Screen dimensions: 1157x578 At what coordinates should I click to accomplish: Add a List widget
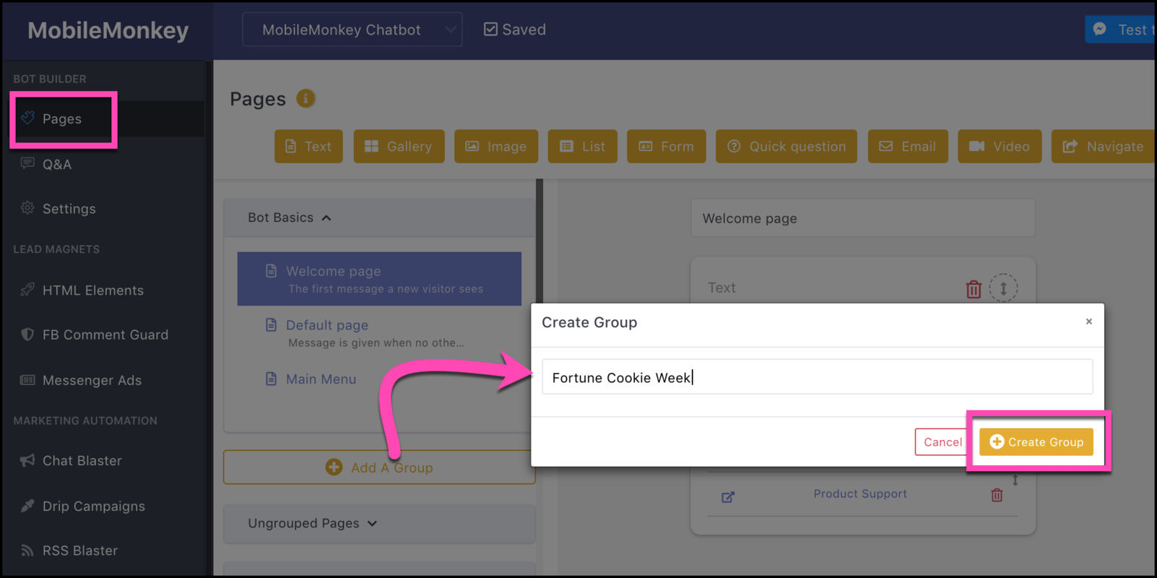[583, 147]
